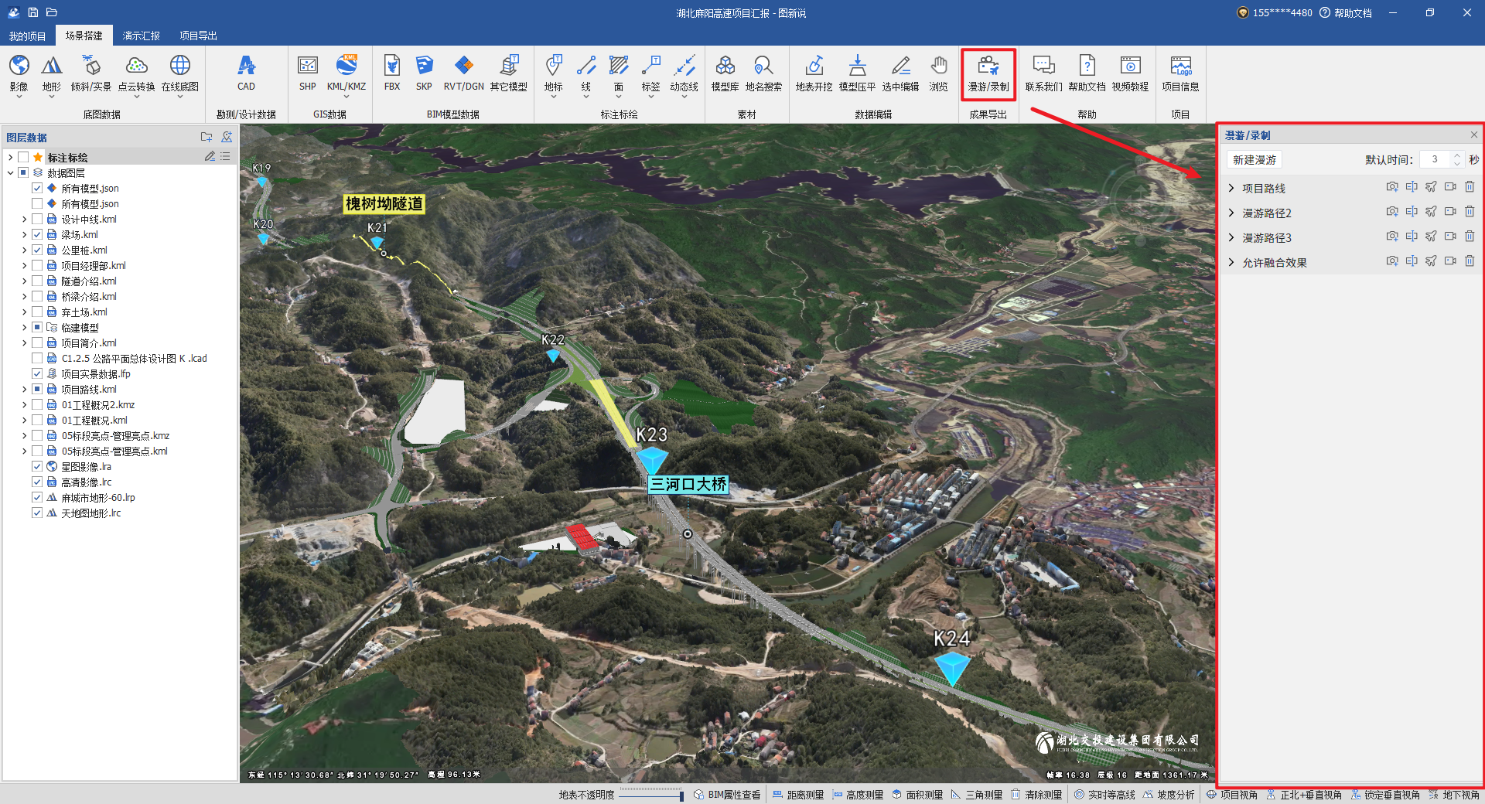
Task: Toggle the 星图影像.lra layer checkbox
Action: (37, 467)
